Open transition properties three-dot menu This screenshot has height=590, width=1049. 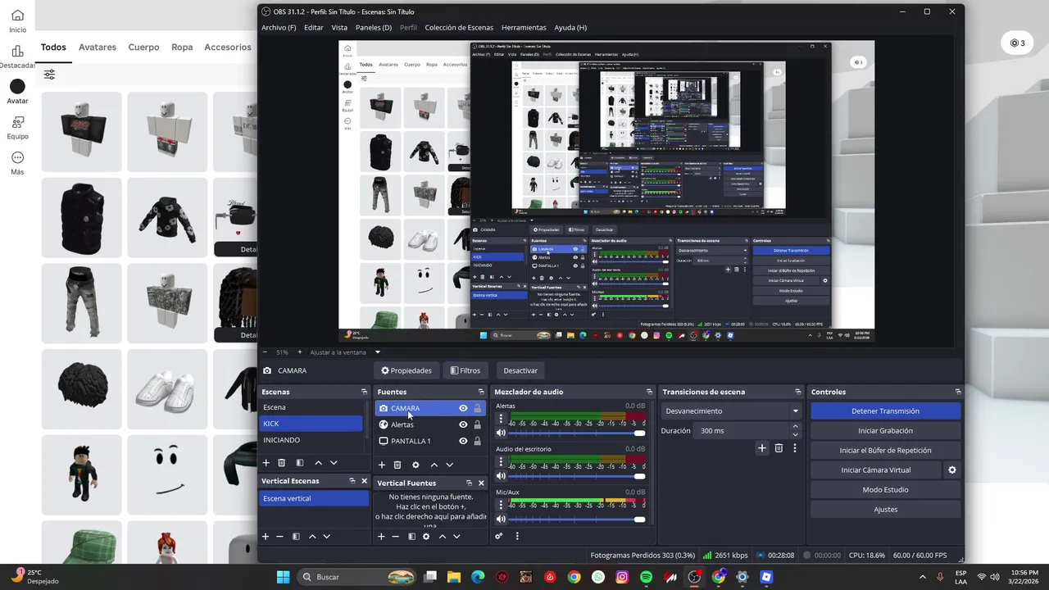point(794,448)
